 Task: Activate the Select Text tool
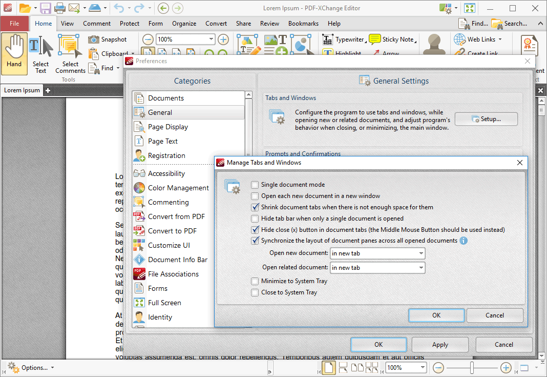tap(40, 54)
